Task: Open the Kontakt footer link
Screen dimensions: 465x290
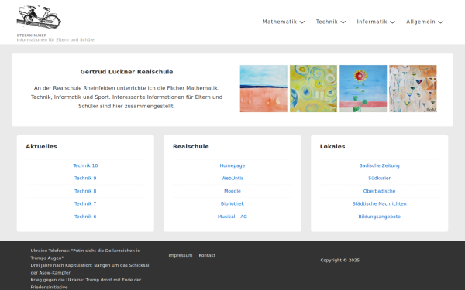Action: tap(207, 255)
